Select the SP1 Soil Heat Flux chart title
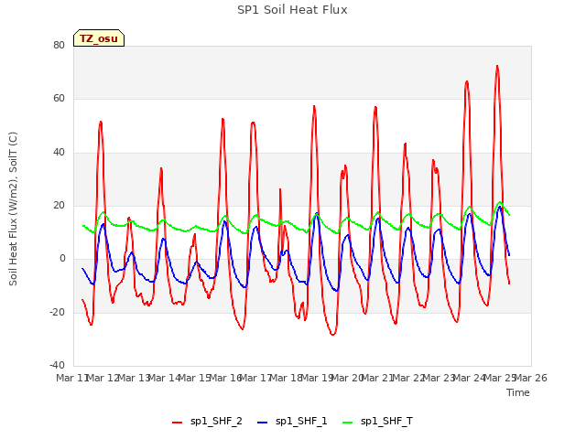The width and height of the screenshot is (586, 439). tap(292, 10)
